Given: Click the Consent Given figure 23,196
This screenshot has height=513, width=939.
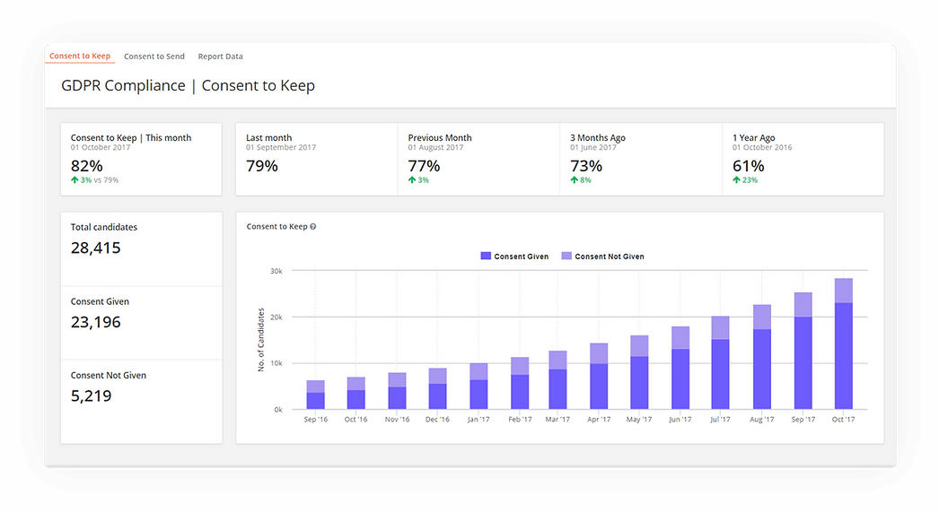Looking at the screenshot, I should pyautogui.click(x=96, y=321).
